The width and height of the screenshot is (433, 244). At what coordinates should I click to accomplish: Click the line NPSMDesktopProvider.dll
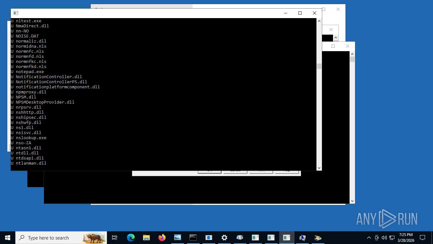tap(45, 102)
